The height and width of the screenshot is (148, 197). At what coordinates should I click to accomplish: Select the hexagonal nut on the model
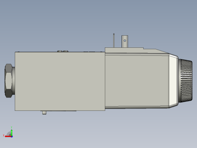(8, 81)
